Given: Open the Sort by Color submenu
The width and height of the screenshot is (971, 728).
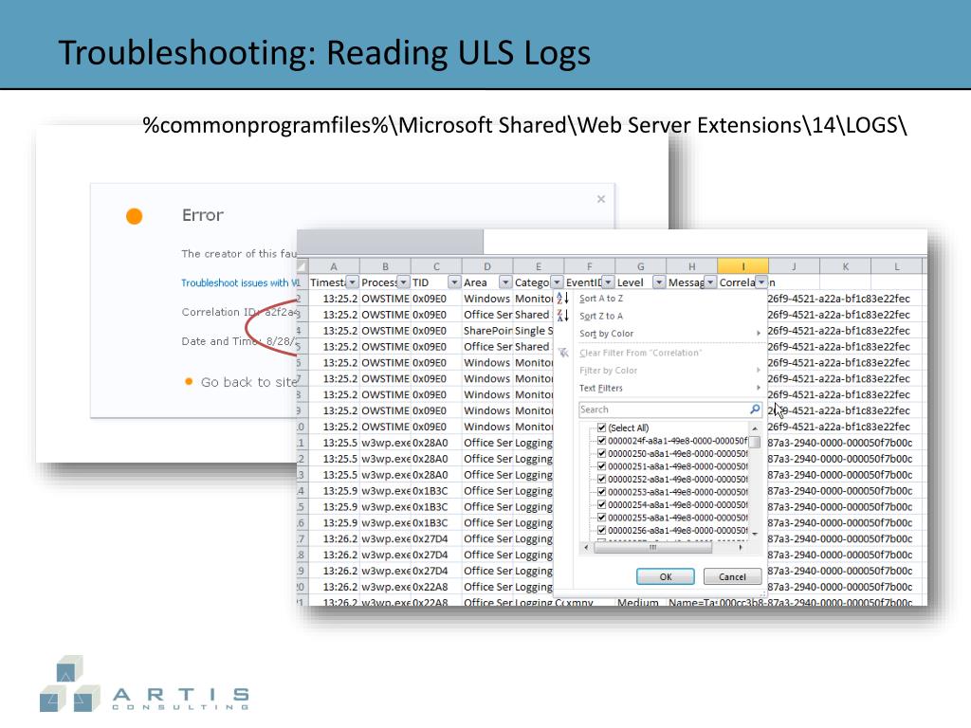Looking at the screenshot, I should [x=669, y=334].
